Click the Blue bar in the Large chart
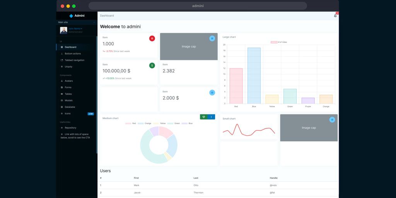 (x=254, y=75)
